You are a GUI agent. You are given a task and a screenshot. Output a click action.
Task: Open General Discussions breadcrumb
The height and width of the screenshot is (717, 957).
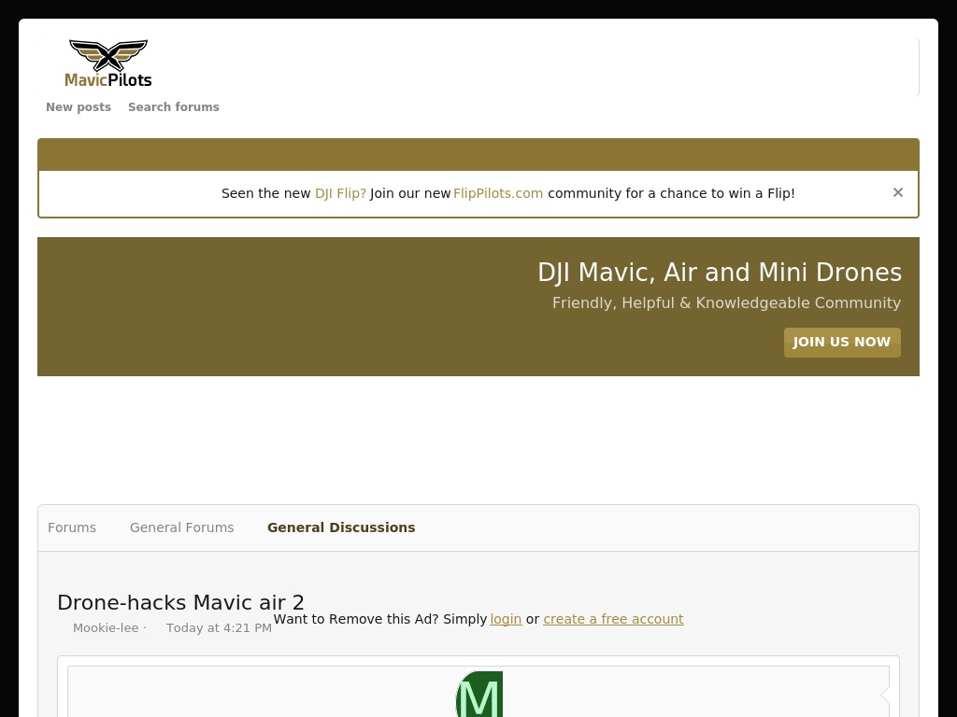click(341, 527)
